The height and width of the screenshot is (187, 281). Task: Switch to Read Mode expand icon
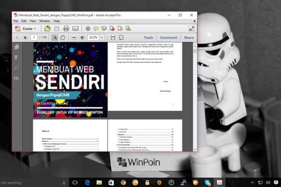click(191, 29)
